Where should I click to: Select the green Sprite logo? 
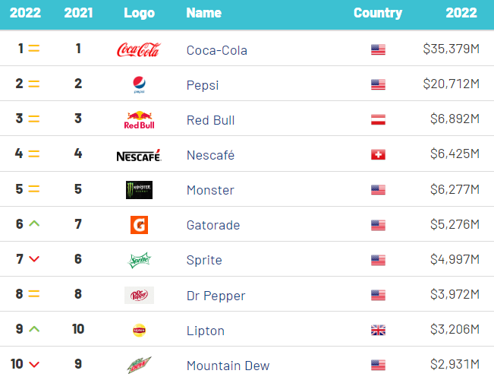(139, 260)
